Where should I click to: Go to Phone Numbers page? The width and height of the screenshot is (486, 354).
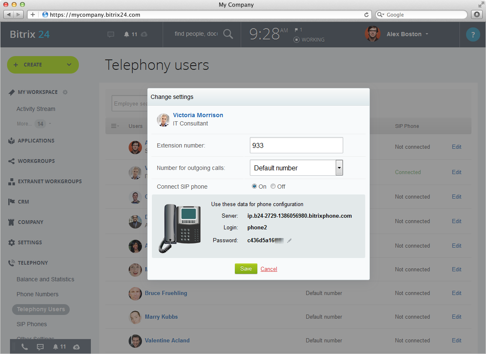pos(37,294)
